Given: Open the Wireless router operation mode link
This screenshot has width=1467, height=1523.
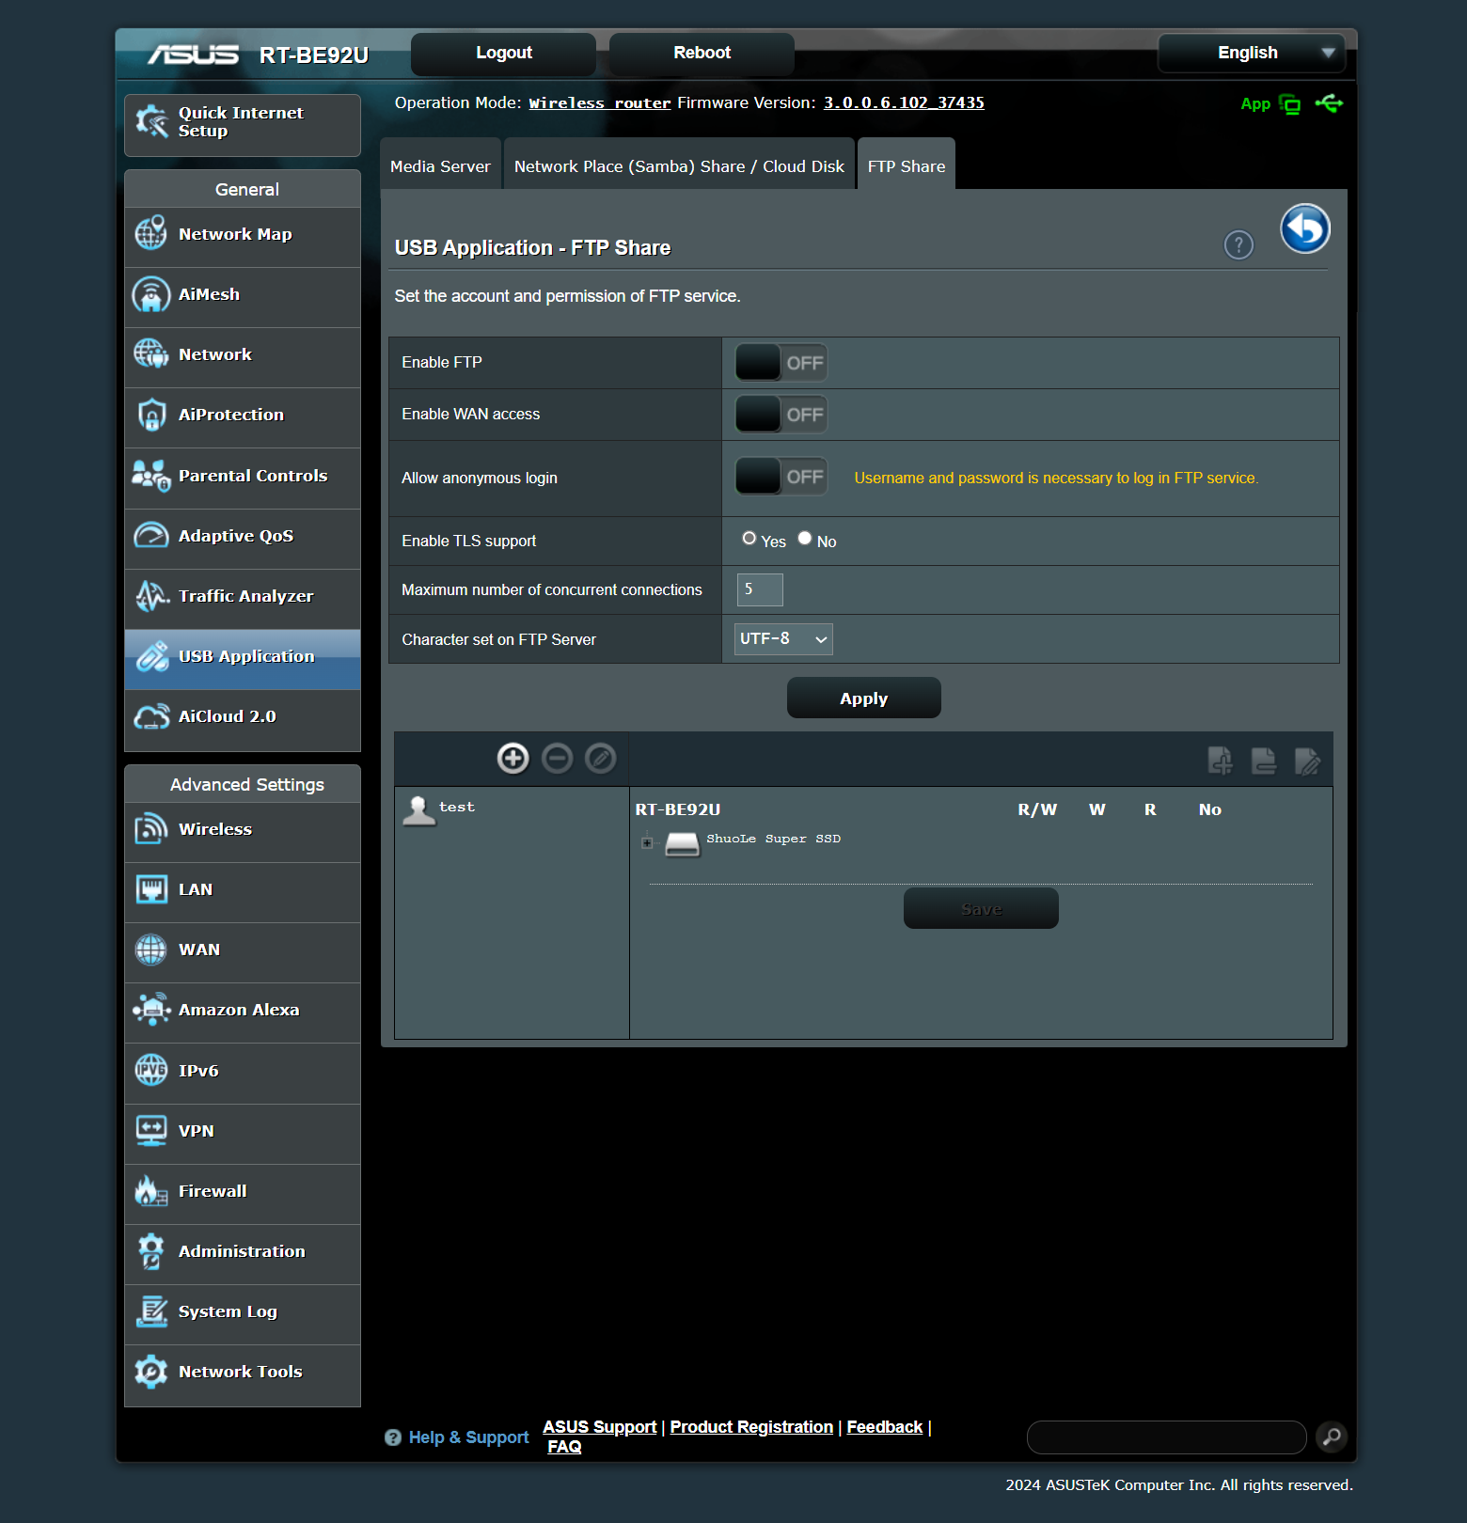Looking at the screenshot, I should 600,103.
